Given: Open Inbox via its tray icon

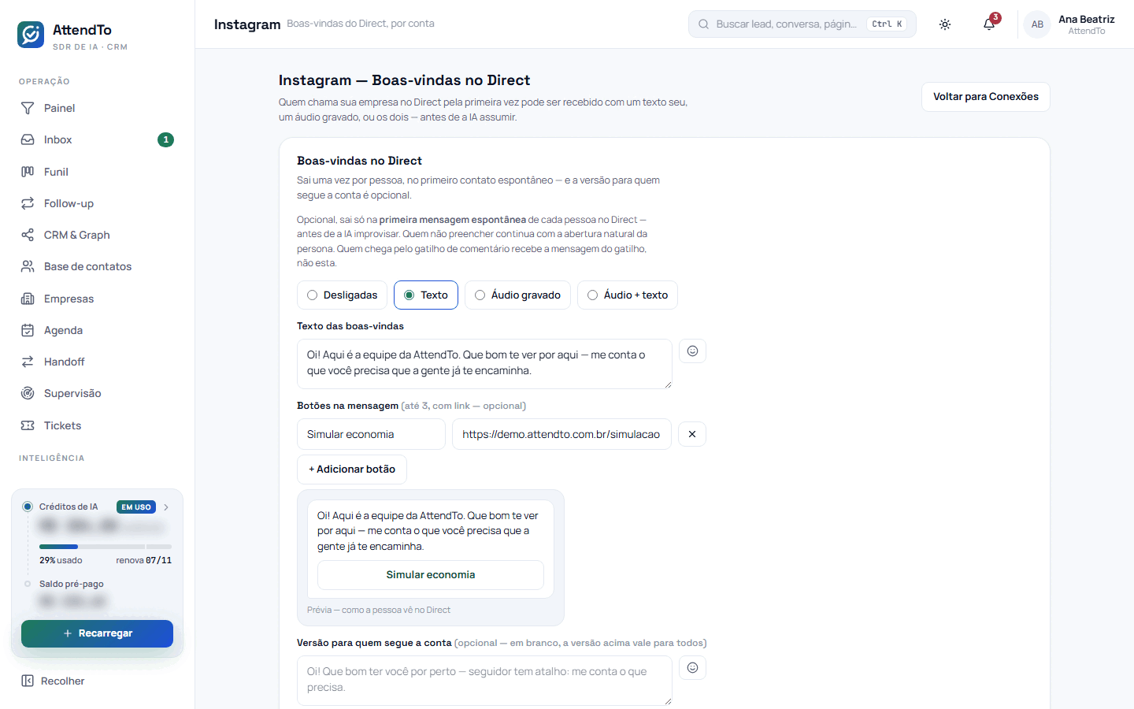Looking at the screenshot, I should coord(28,139).
